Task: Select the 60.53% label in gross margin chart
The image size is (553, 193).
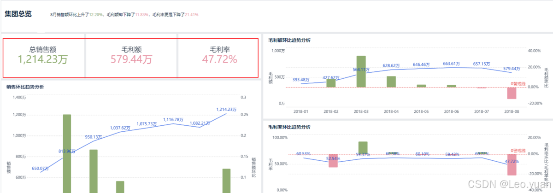Action: (x=304, y=153)
